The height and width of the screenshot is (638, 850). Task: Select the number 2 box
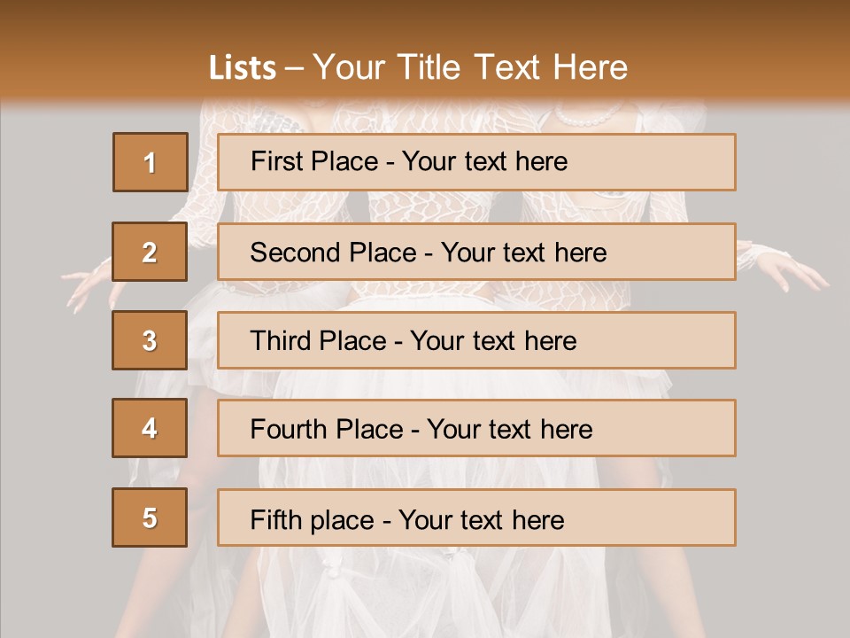[150, 252]
